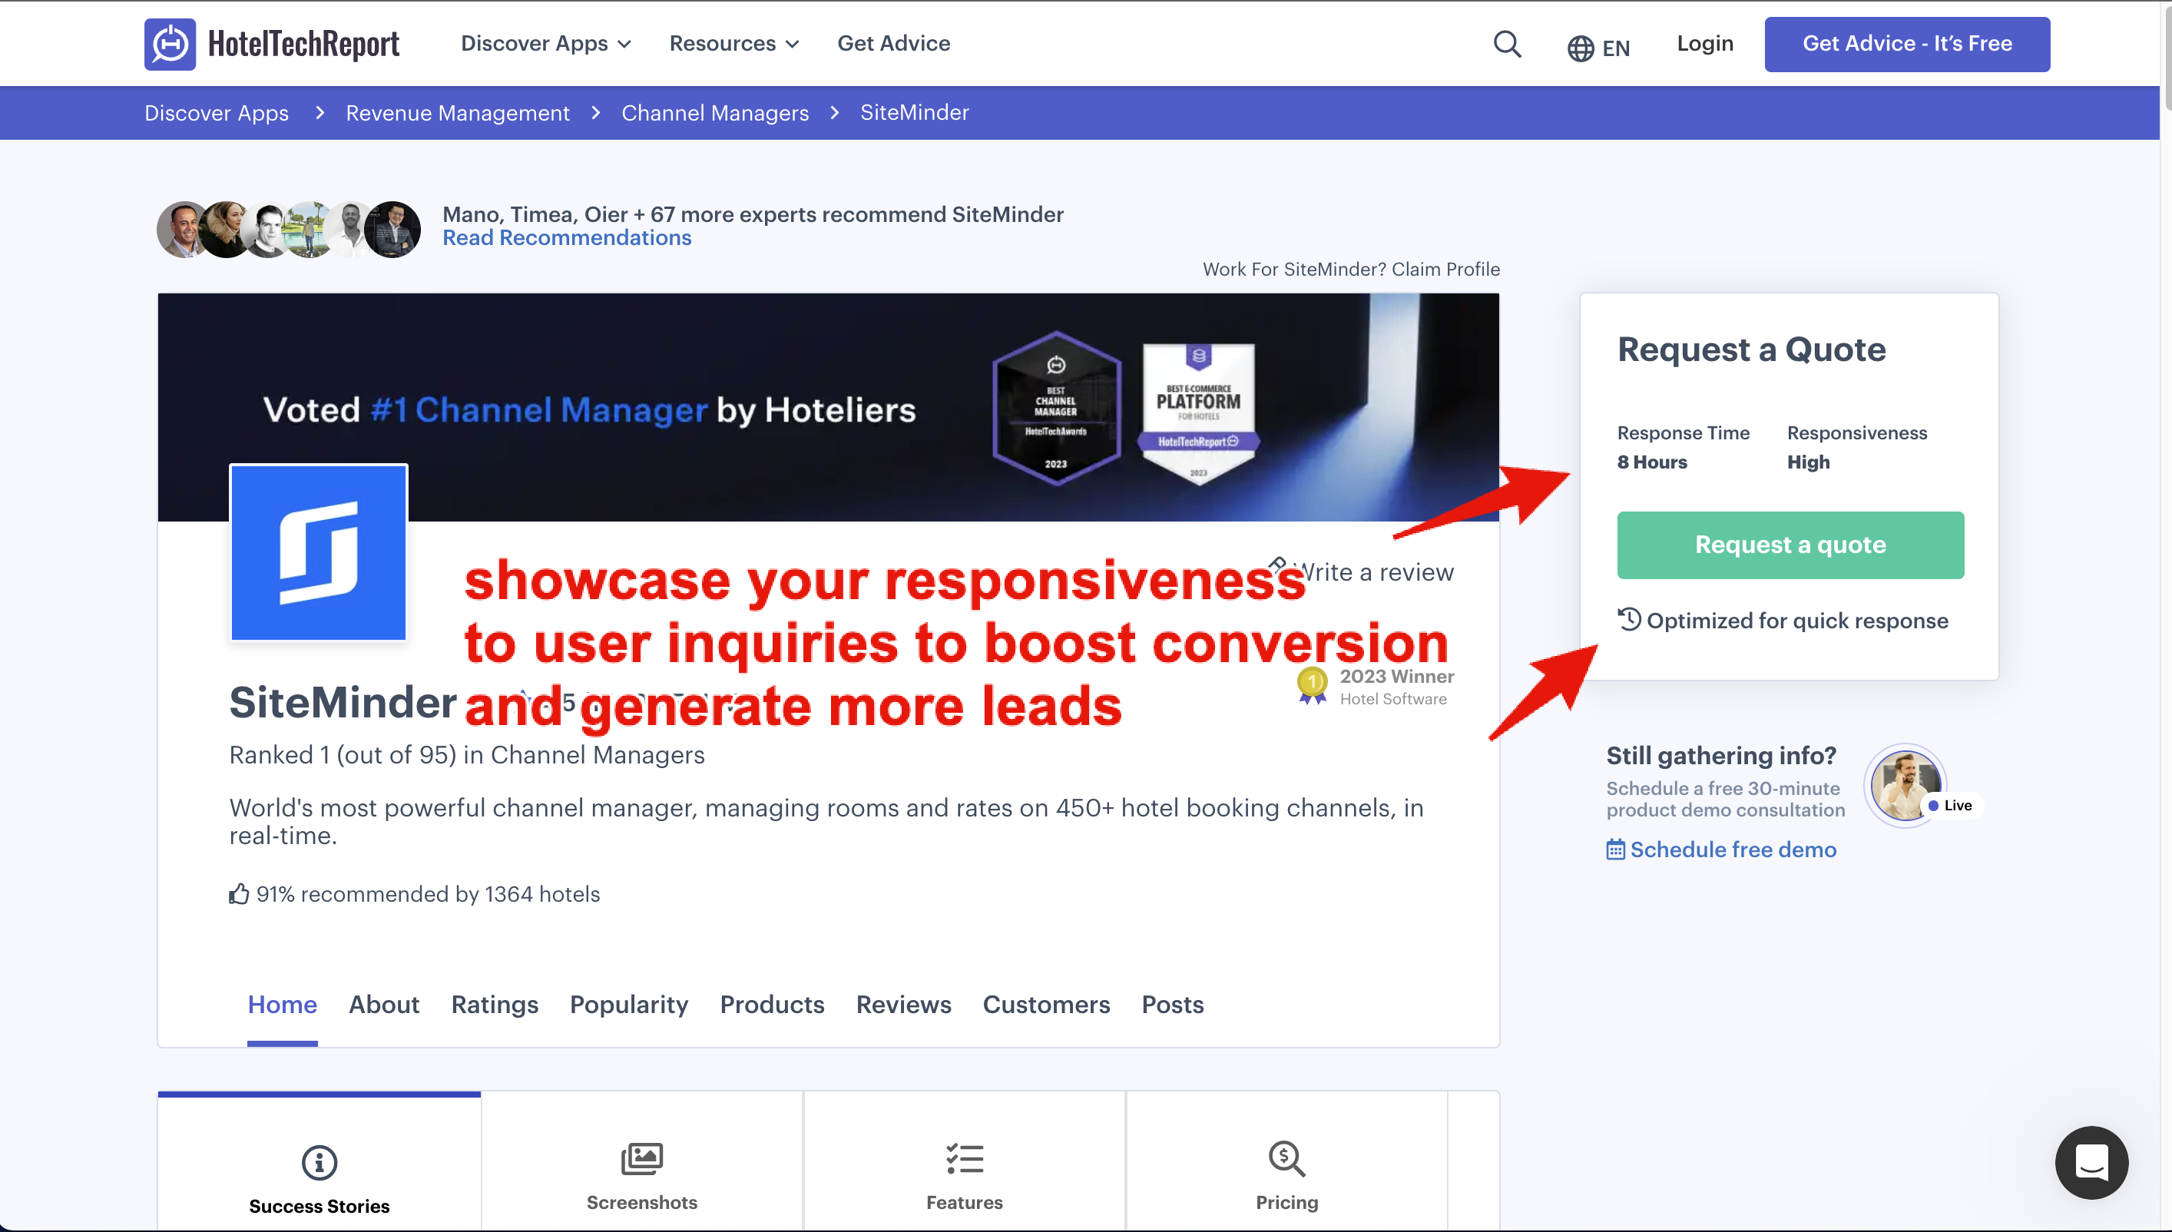Click the '8 Hours' value
The width and height of the screenshot is (2172, 1232).
pos(1651,462)
